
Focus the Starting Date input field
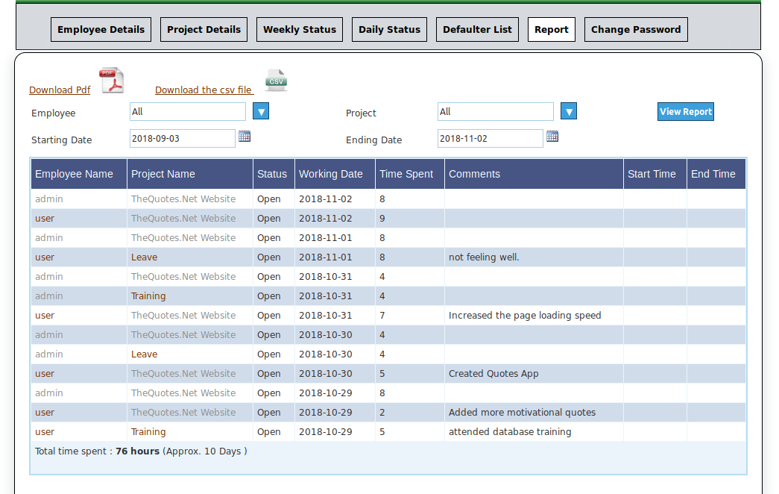[183, 138]
